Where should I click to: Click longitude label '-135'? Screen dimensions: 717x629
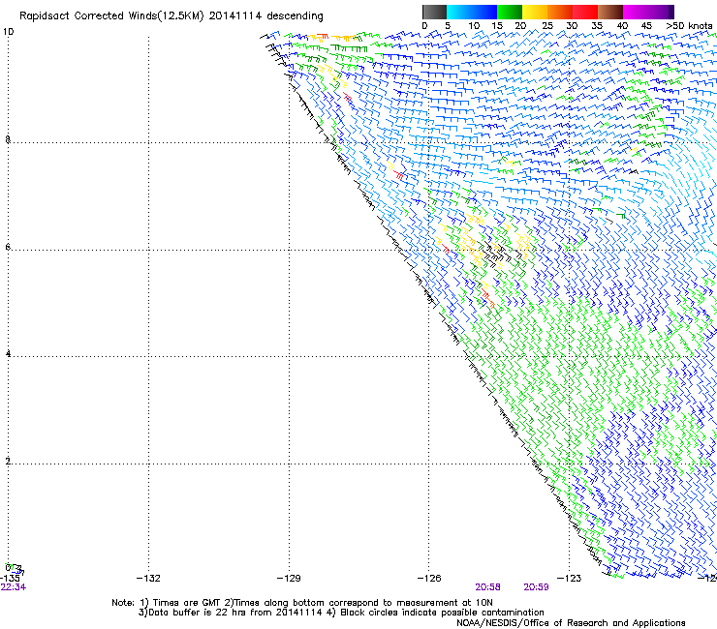pos(10,579)
